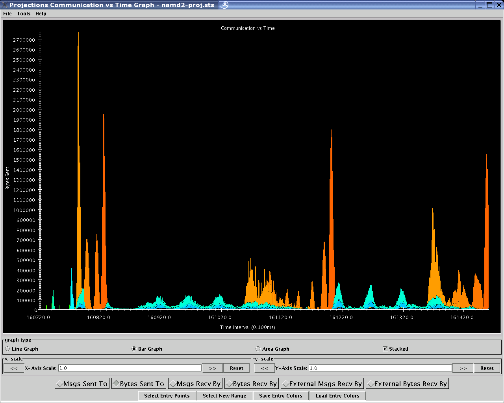The width and height of the screenshot is (504, 403).
Task: Open the File menu
Action: pos(7,13)
